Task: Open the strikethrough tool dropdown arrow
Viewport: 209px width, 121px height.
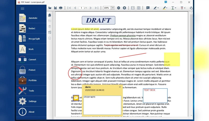Action: coord(185,8)
